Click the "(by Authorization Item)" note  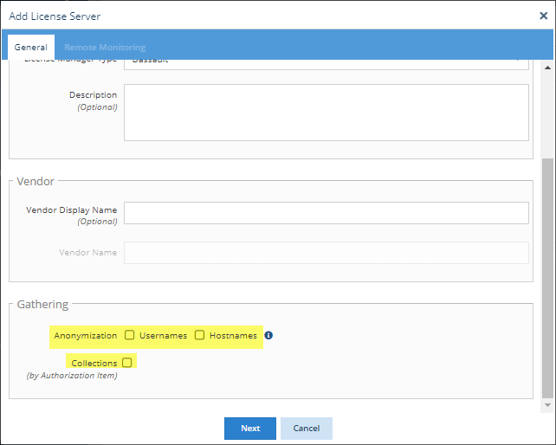click(x=72, y=375)
